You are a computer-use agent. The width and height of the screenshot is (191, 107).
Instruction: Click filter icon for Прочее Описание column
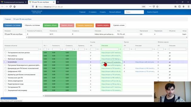pos(154,49)
